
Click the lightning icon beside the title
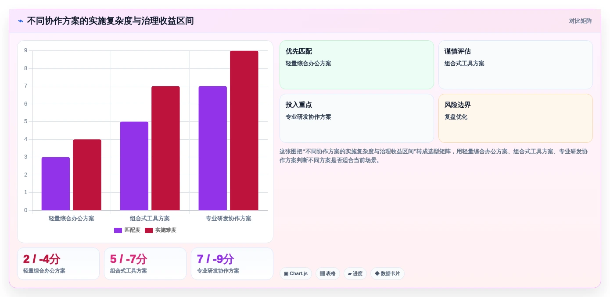click(x=21, y=21)
